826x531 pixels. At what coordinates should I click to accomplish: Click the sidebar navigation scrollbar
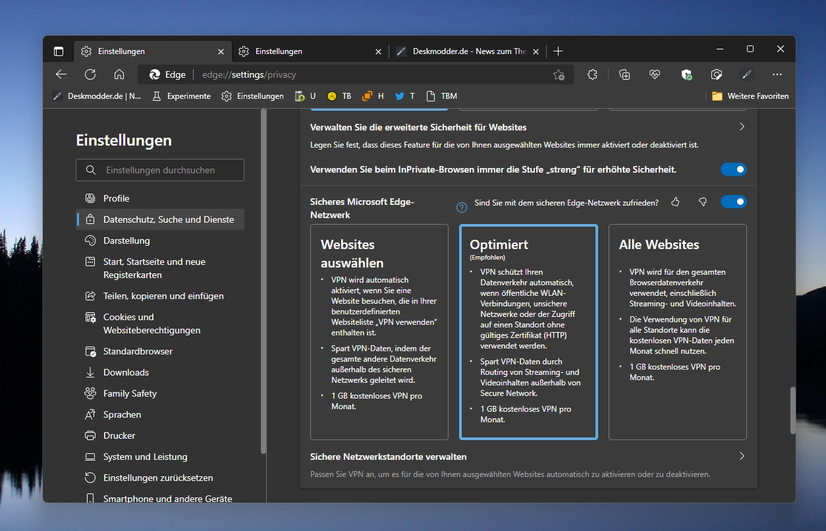click(263, 281)
